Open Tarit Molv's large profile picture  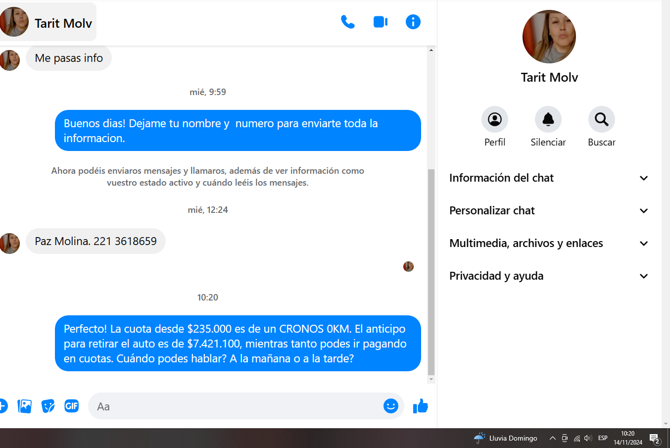click(549, 37)
